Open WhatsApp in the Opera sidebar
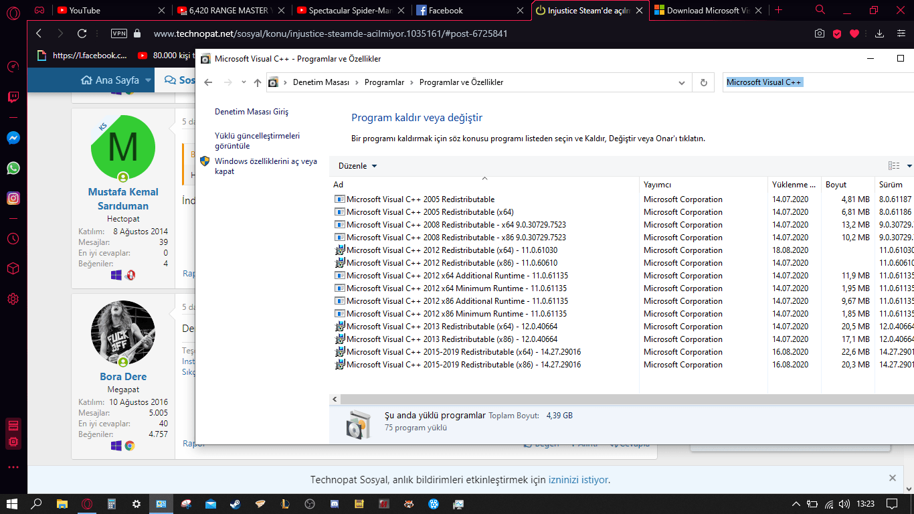The width and height of the screenshot is (914, 514). (13, 168)
